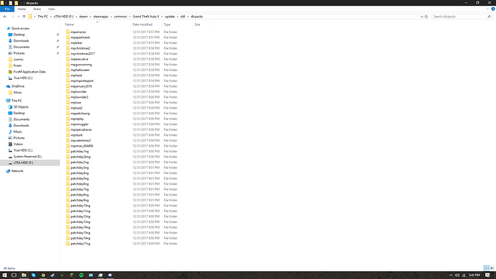
Task: Open address bar history dropdown
Action: click(421, 17)
